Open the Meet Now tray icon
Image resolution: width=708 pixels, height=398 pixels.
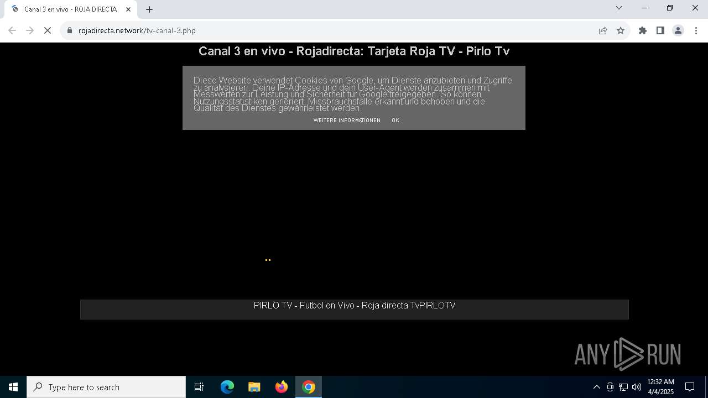point(610,387)
